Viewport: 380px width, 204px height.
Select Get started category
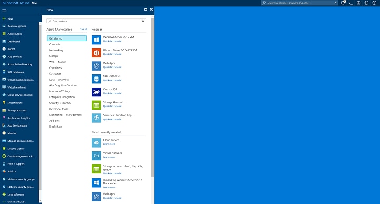(x=67, y=38)
